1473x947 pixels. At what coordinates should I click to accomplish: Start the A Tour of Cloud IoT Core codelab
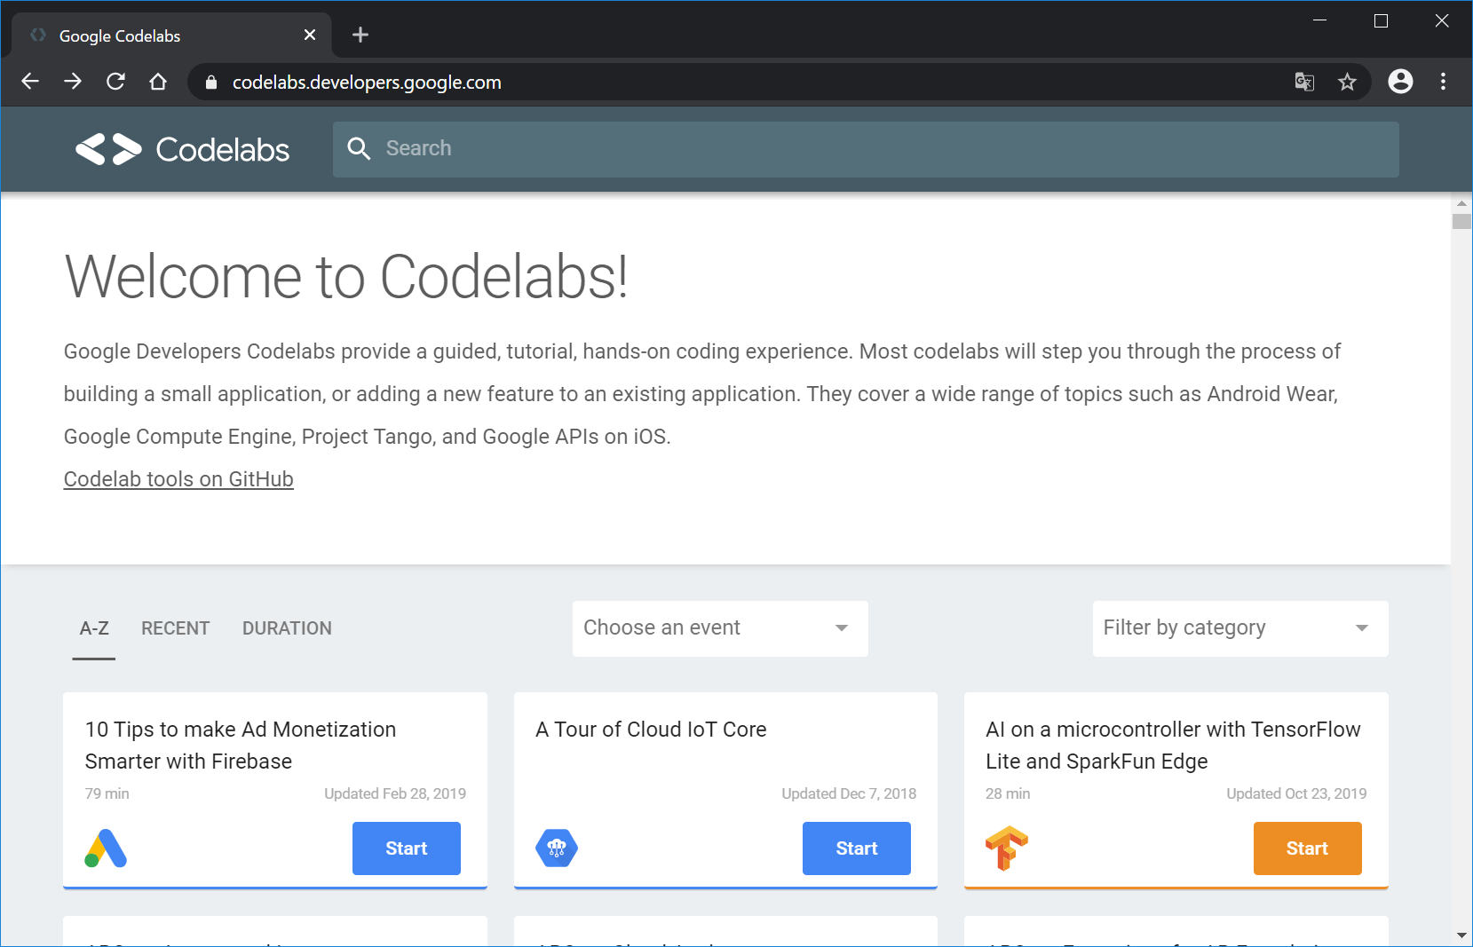pyautogui.click(x=856, y=848)
